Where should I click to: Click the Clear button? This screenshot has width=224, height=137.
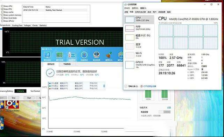pyautogui.click(x=29, y=98)
